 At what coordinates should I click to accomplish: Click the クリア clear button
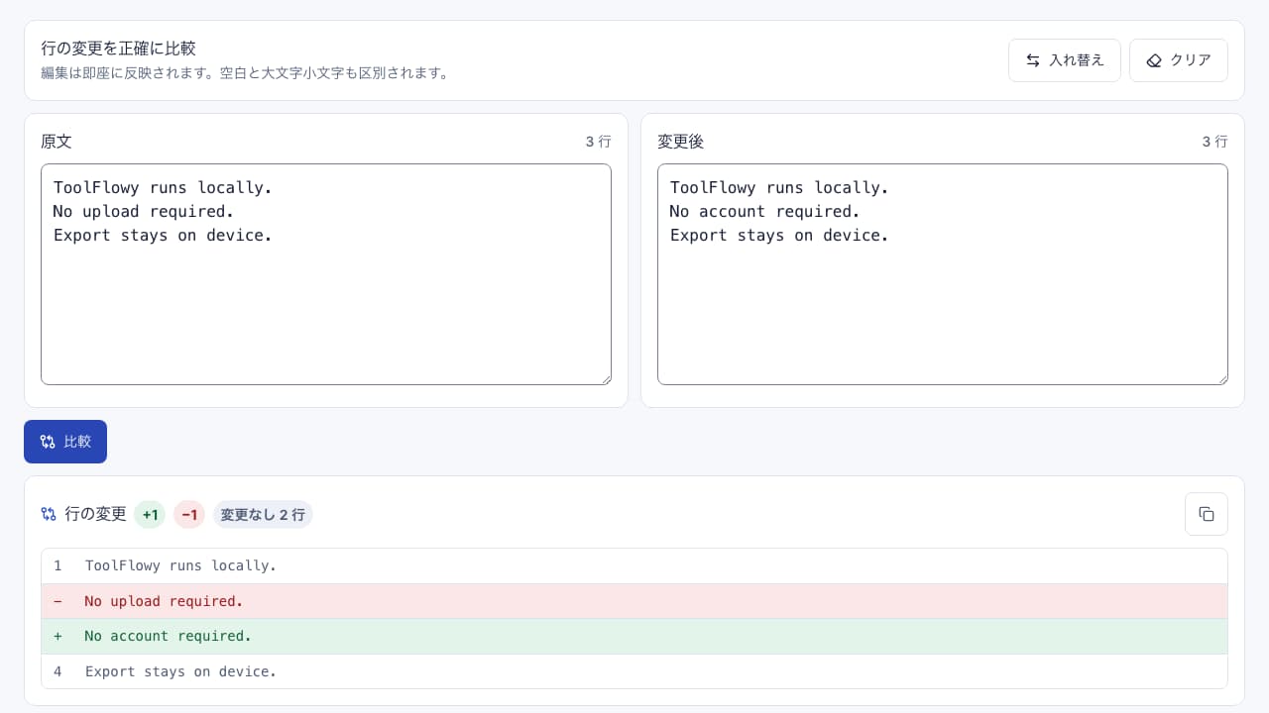point(1179,60)
